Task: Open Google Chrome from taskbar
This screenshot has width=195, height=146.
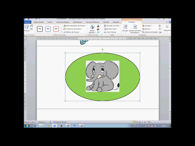Action: tap(68, 126)
